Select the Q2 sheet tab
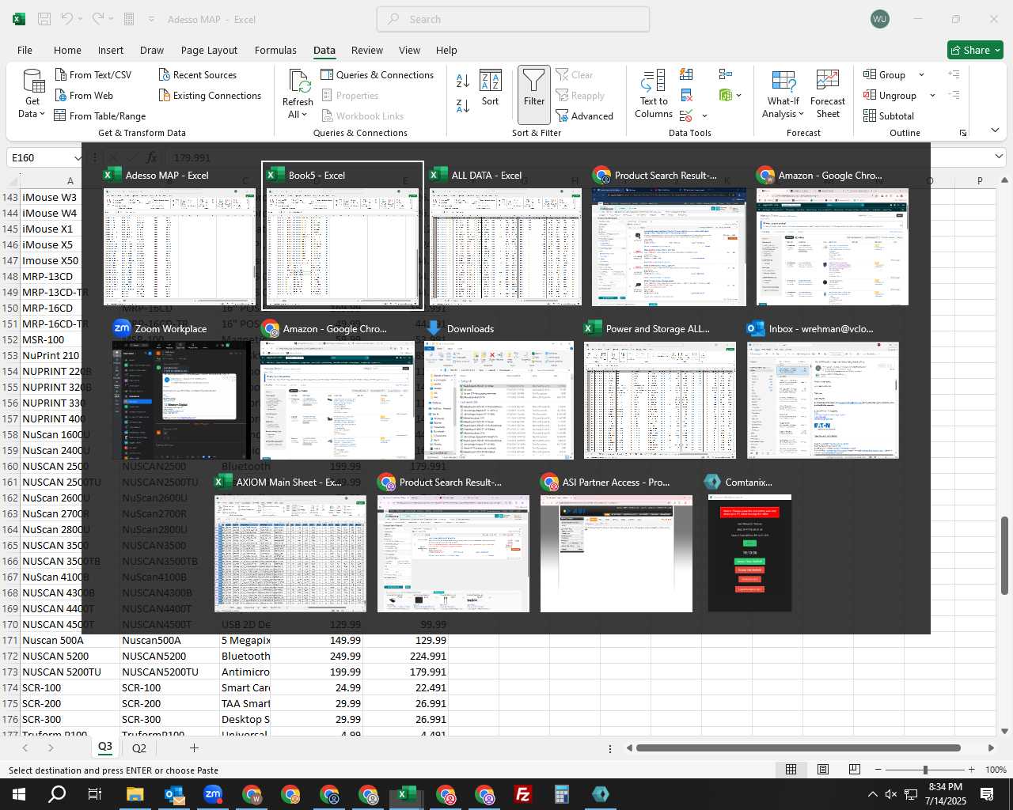Viewport: 1013px width, 810px height. (139, 748)
